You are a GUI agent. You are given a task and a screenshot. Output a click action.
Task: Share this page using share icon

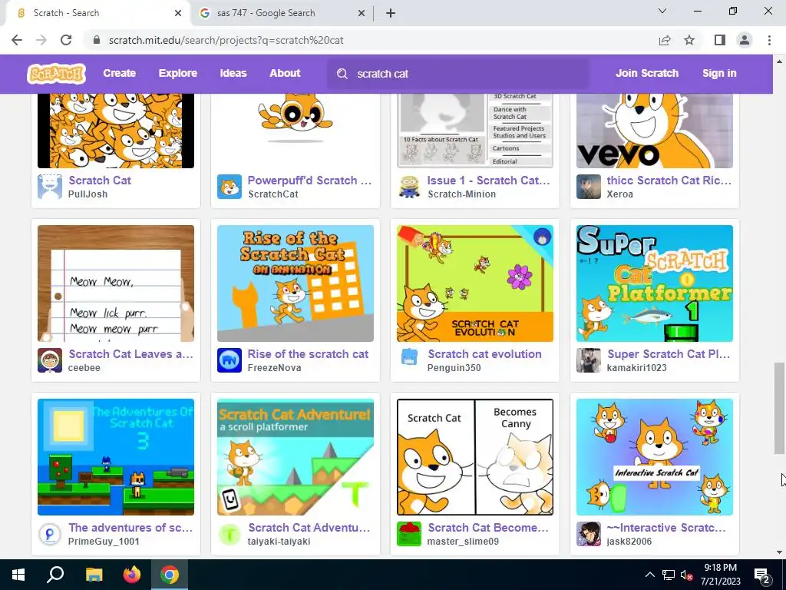[x=665, y=40]
